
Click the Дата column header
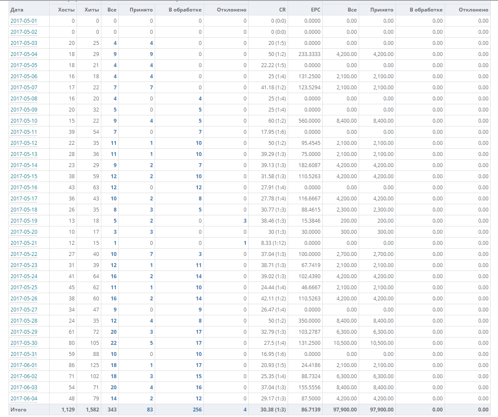(17, 10)
